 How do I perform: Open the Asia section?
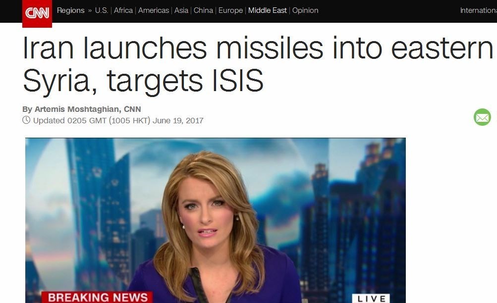click(181, 10)
